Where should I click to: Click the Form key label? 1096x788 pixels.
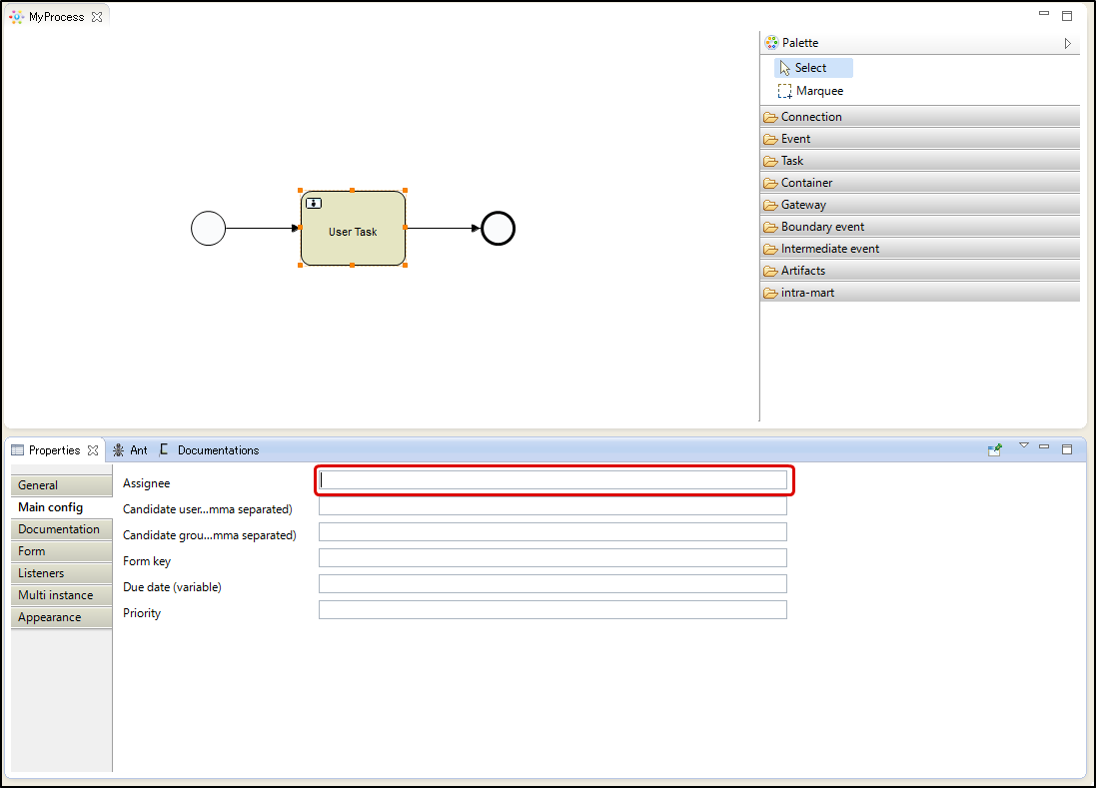click(x=147, y=561)
